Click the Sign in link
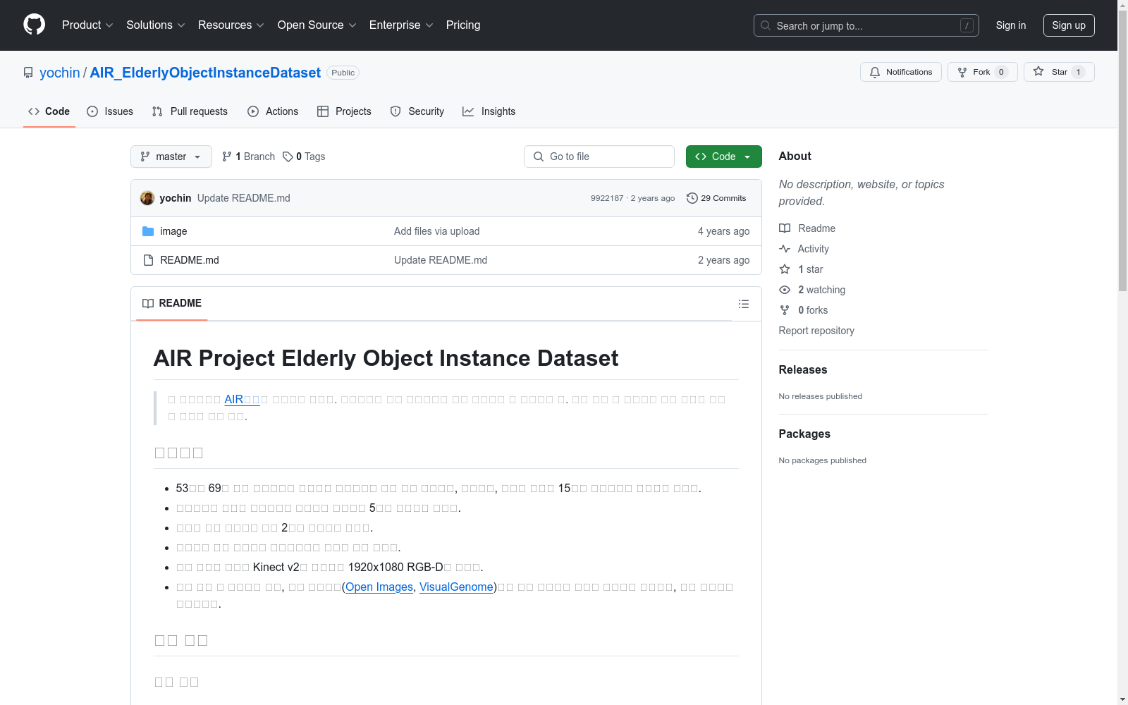The image size is (1128, 705). pyautogui.click(x=1011, y=25)
